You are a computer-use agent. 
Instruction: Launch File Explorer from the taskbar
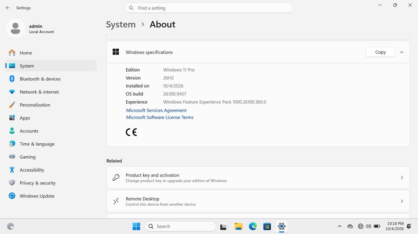point(238,227)
